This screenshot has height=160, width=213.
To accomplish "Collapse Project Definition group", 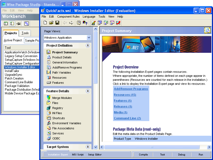I will click(88, 46).
